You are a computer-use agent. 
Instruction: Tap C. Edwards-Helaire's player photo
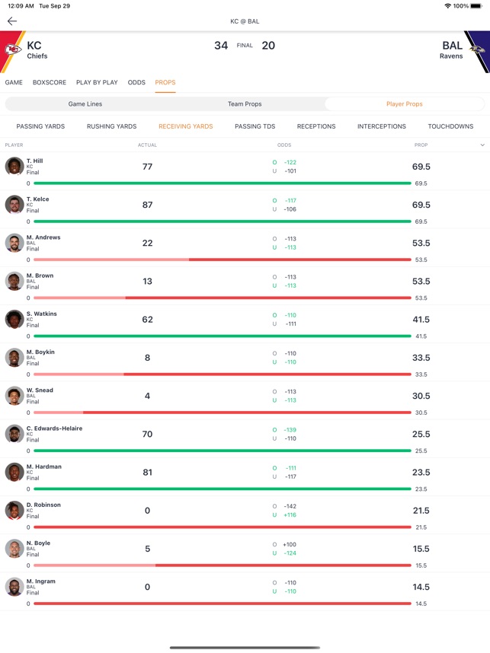click(14, 434)
